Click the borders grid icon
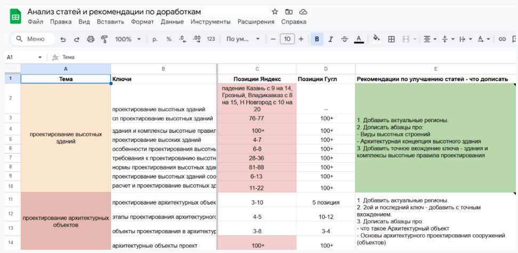Viewport: 518px width, 253px height. [391, 39]
